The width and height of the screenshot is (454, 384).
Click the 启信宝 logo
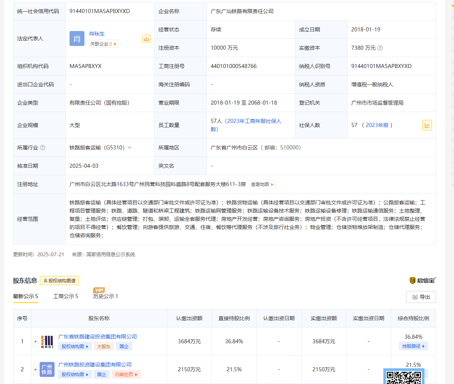pyautogui.click(x=423, y=281)
